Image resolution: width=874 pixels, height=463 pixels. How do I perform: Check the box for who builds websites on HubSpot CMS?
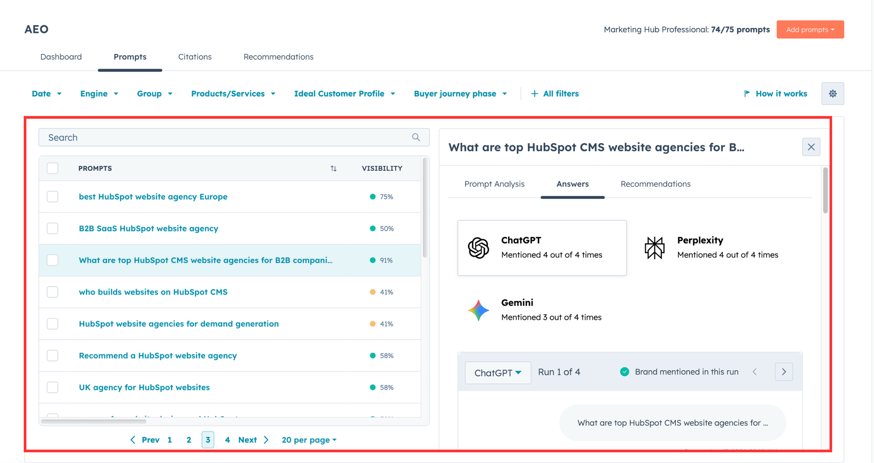pyautogui.click(x=52, y=292)
